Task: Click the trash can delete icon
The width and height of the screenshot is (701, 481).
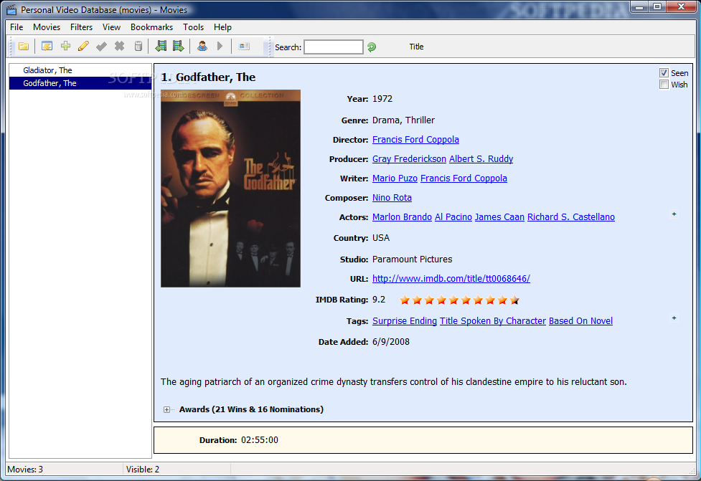Action: [138, 47]
